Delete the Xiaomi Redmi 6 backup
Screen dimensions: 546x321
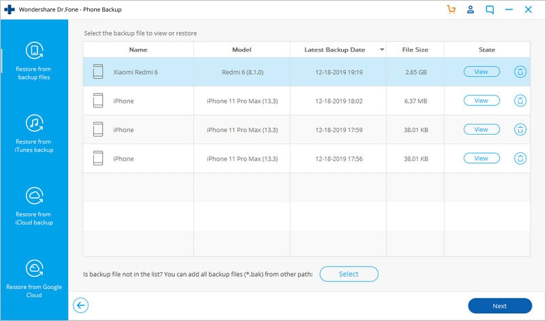coord(520,71)
